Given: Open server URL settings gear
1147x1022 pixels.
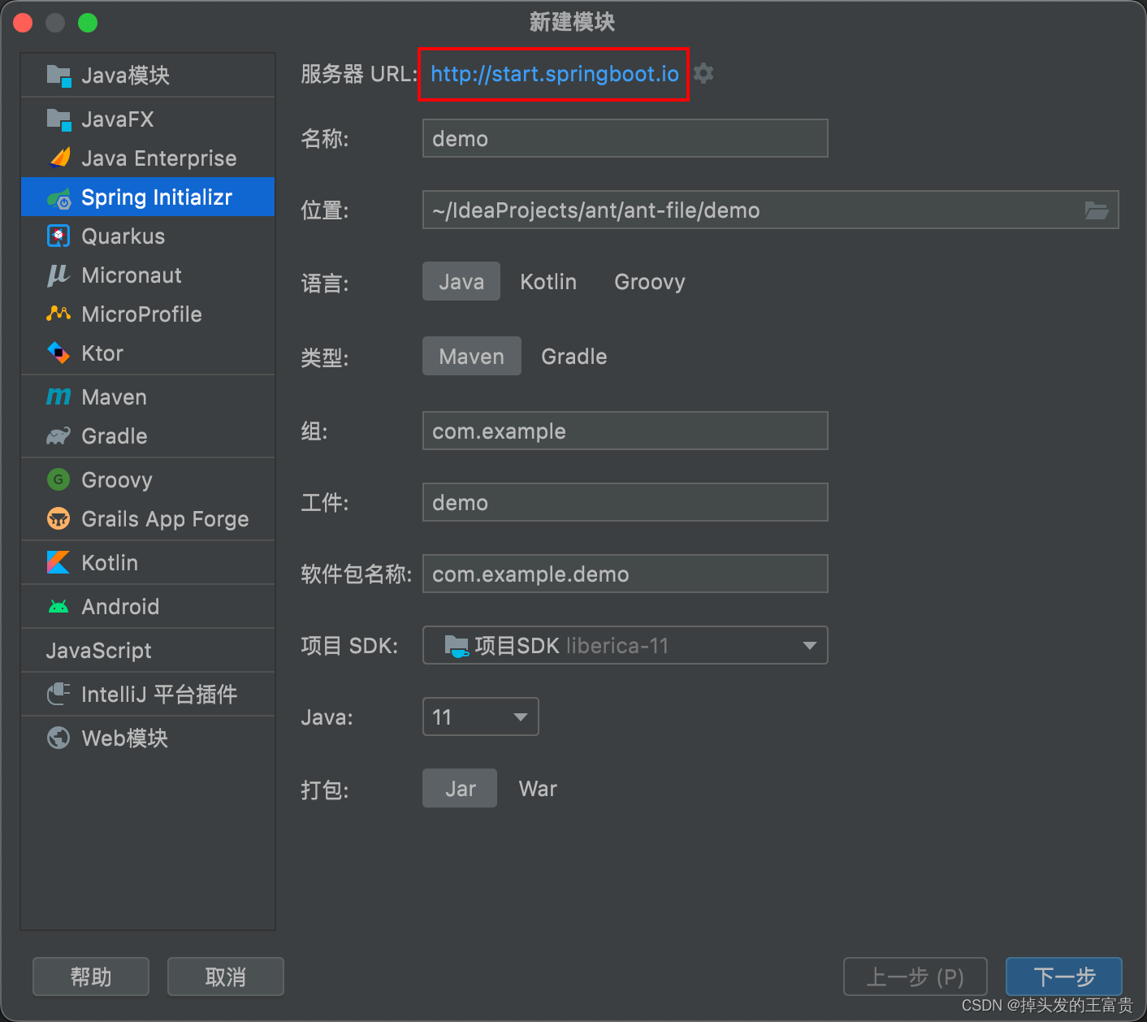Looking at the screenshot, I should click(x=703, y=73).
